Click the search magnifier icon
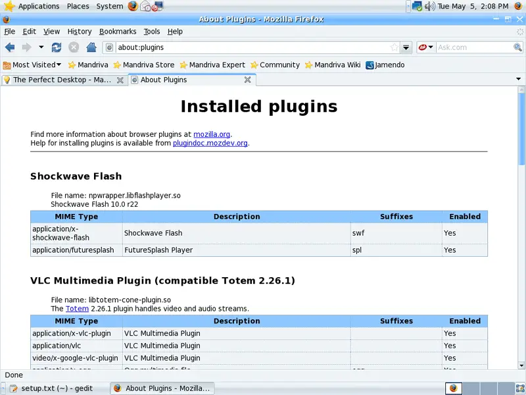The height and width of the screenshot is (395, 526). (x=517, y=47)
